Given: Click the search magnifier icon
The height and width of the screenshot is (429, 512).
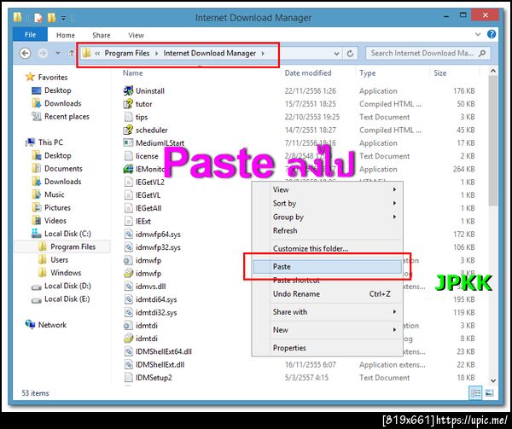Looking at the screenshot, I should tap(482, 53).
